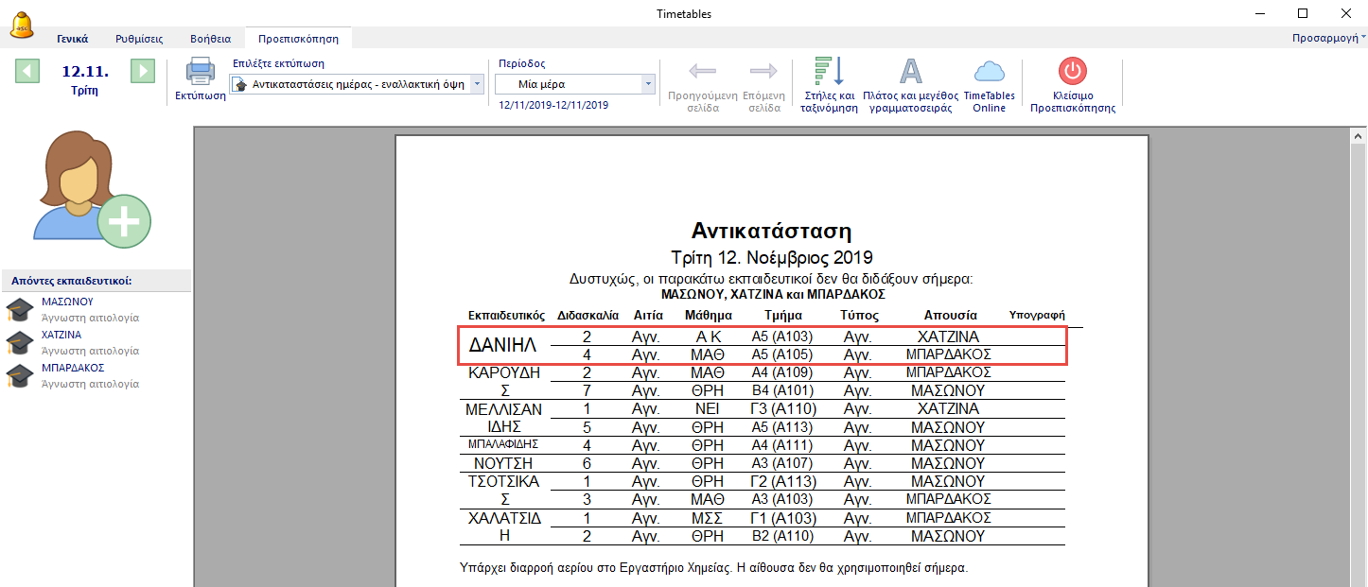Image resolution: width=1368 pixels, height=587 pixels.
Task: Click the Print (Εκτύπωση) printer icon
Action: tap(200, 74)
